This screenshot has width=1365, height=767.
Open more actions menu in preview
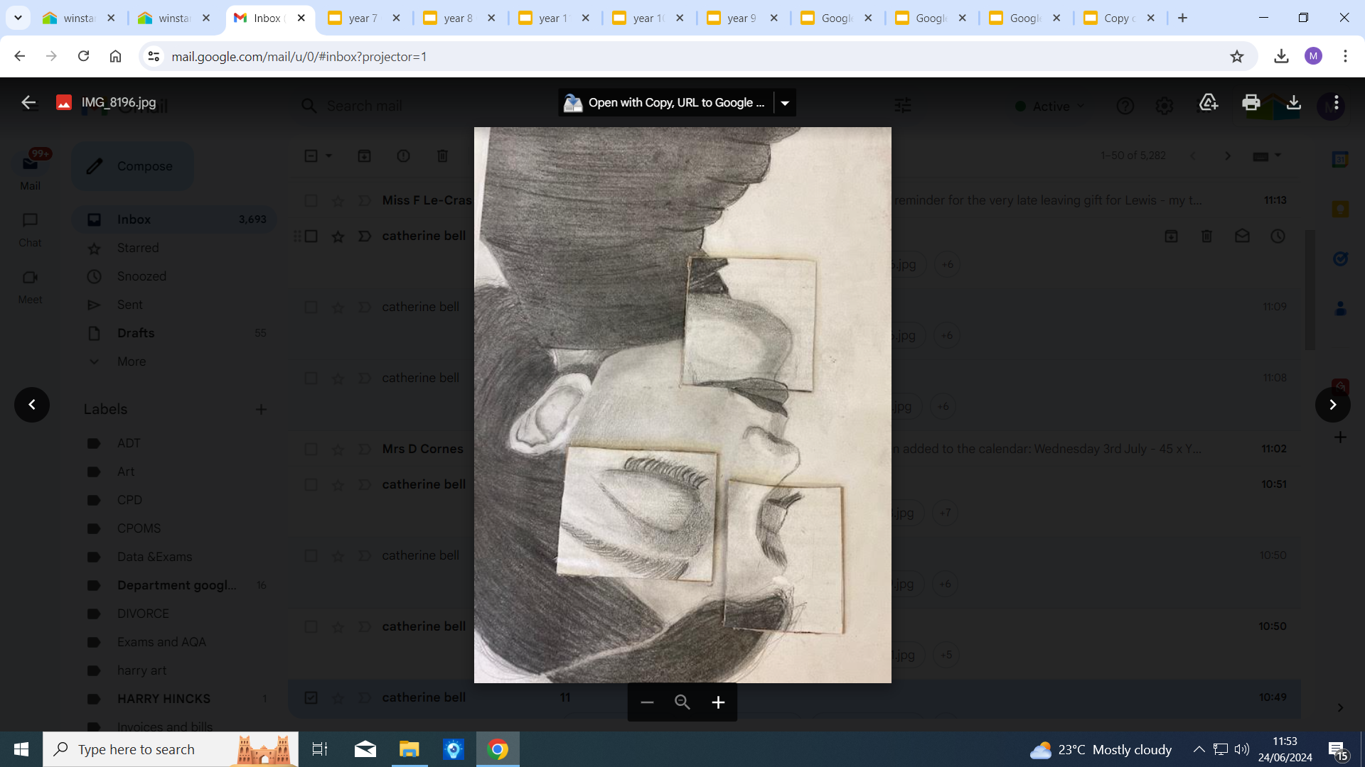coord(1337,102)
